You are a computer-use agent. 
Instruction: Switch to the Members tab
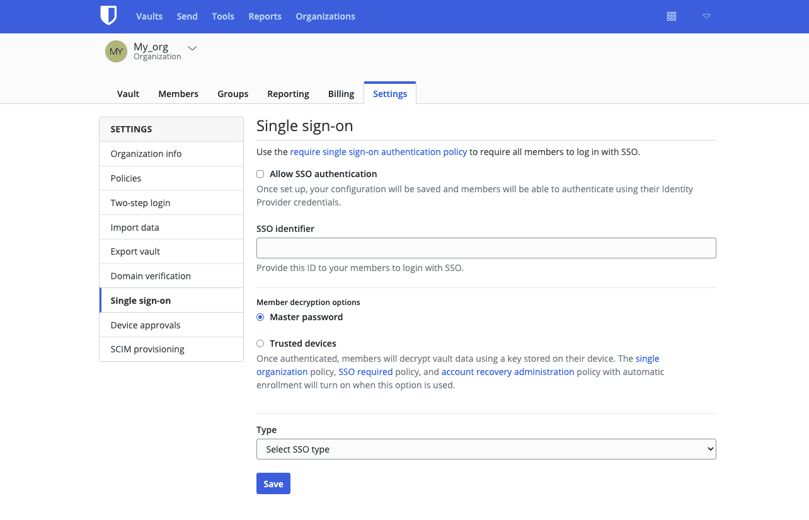pos(178,94)
